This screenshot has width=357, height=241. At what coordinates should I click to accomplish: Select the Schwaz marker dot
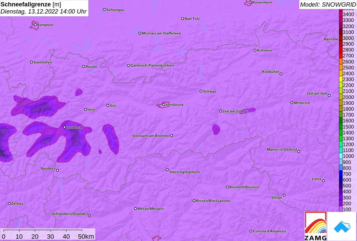201,91
